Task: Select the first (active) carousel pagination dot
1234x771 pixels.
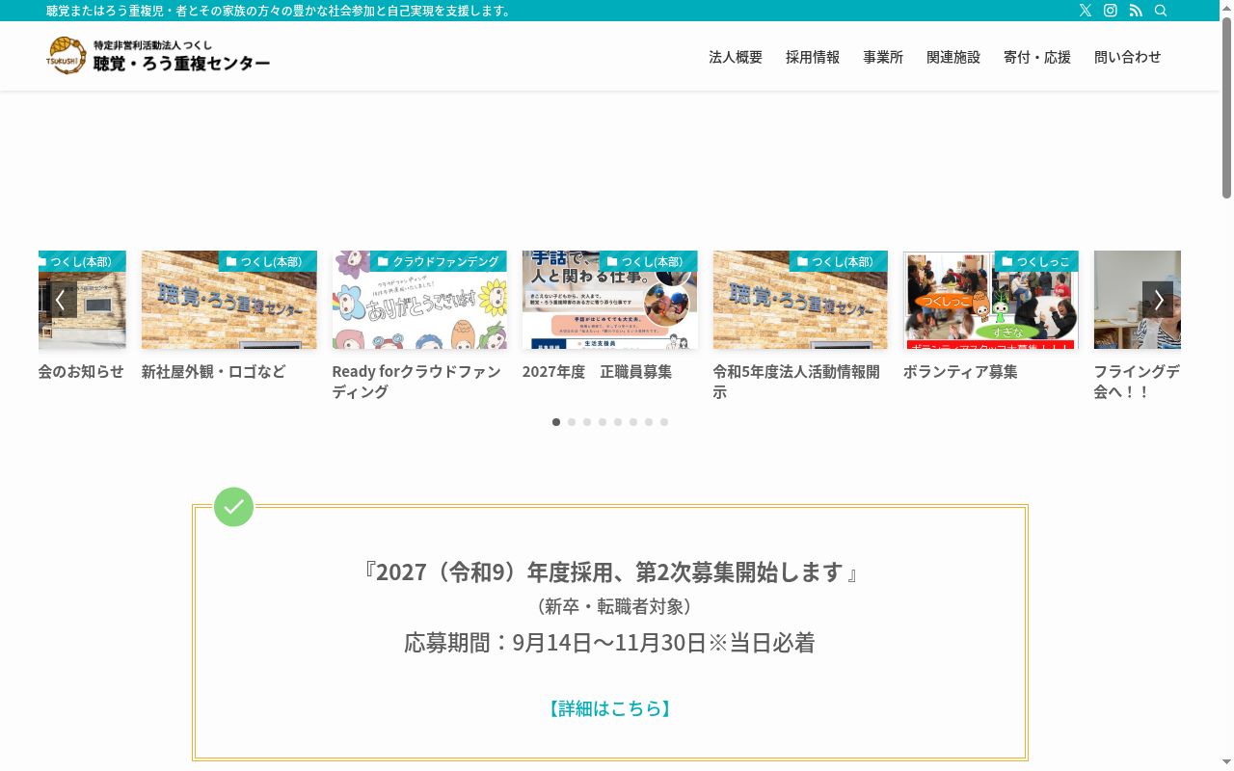Action: tap(556, 422)
